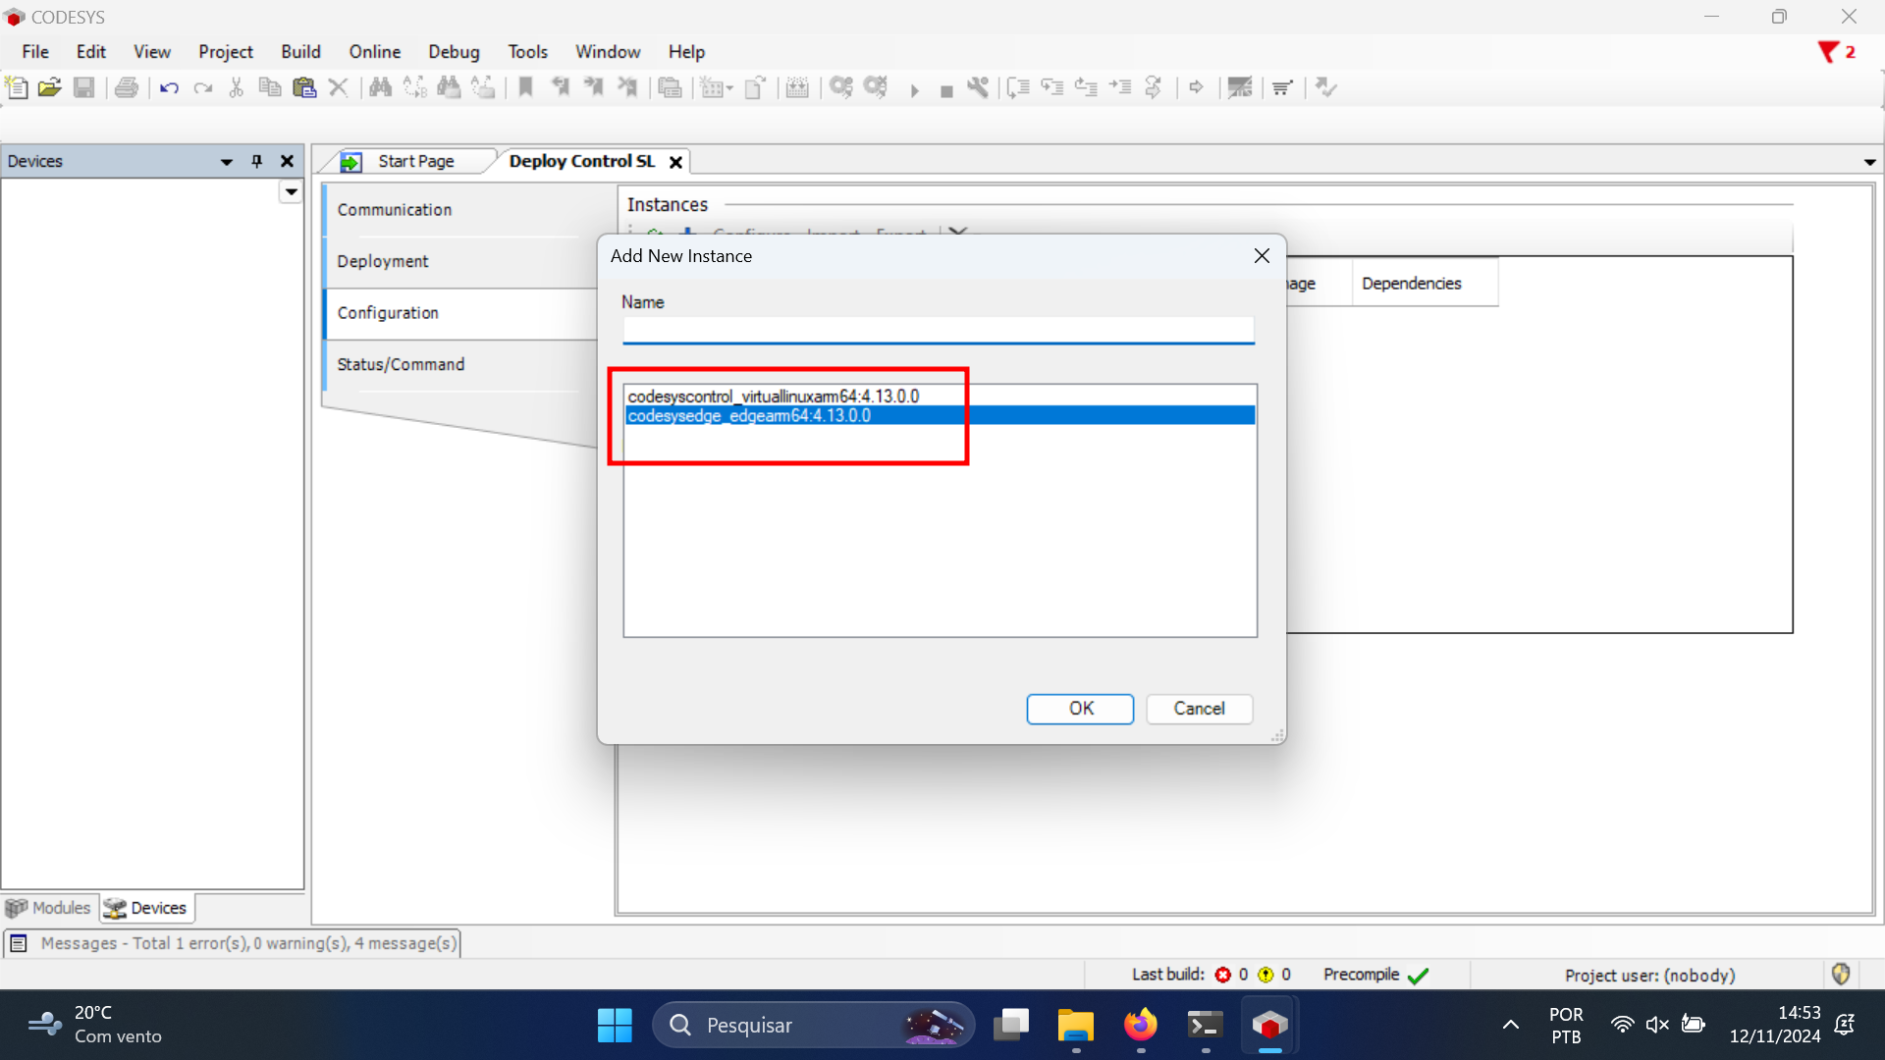Click the red notification flag icon
Screen dimensions: 1885x1060
click(x=1827, y=52)
